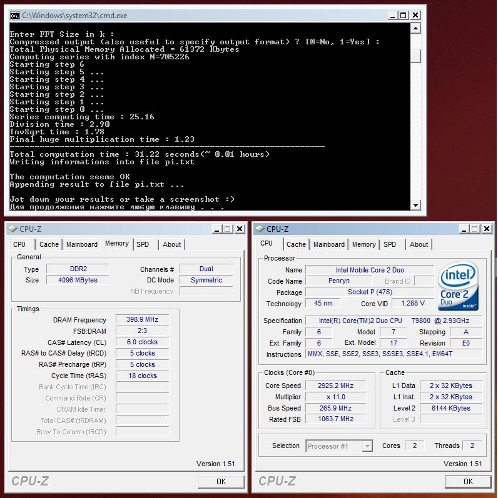
Task: Click the right CPU-Z window title icon
Action: [x=260, y=229]
